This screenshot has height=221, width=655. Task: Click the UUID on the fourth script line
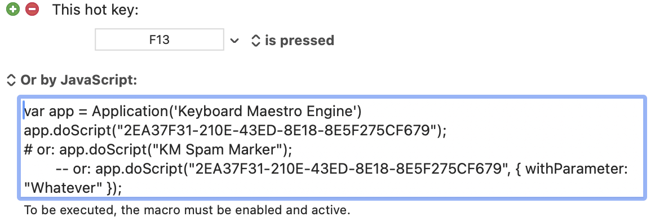(x=346, y=169)
